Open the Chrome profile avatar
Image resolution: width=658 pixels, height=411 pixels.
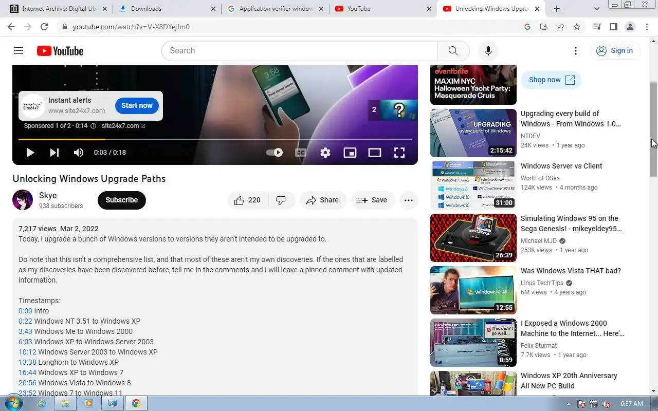[630, 27]
